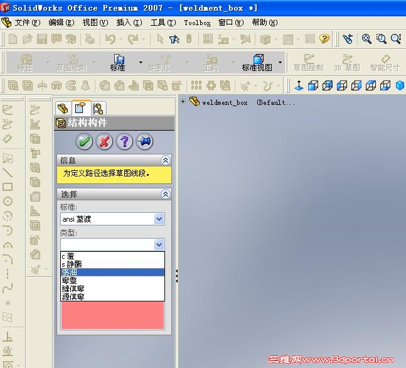406x368 pixels.
Task: Click the grayed New document icon
Action: (x=13, y=39)
